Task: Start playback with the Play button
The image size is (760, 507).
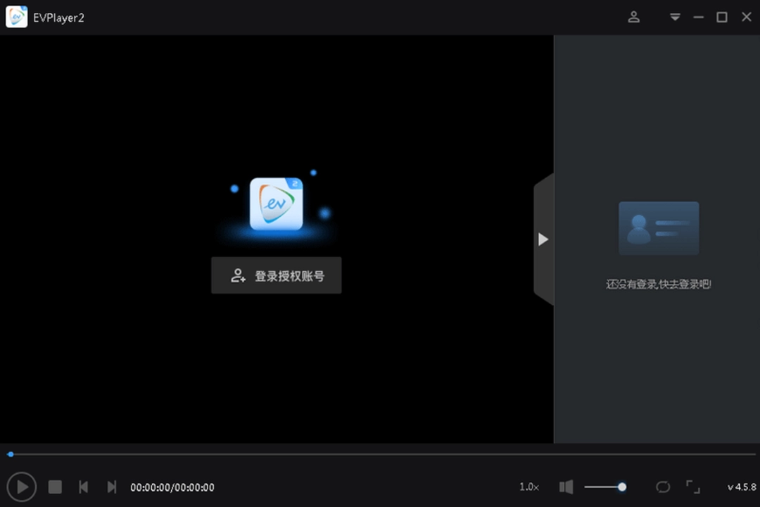Action: pos(21,487)
